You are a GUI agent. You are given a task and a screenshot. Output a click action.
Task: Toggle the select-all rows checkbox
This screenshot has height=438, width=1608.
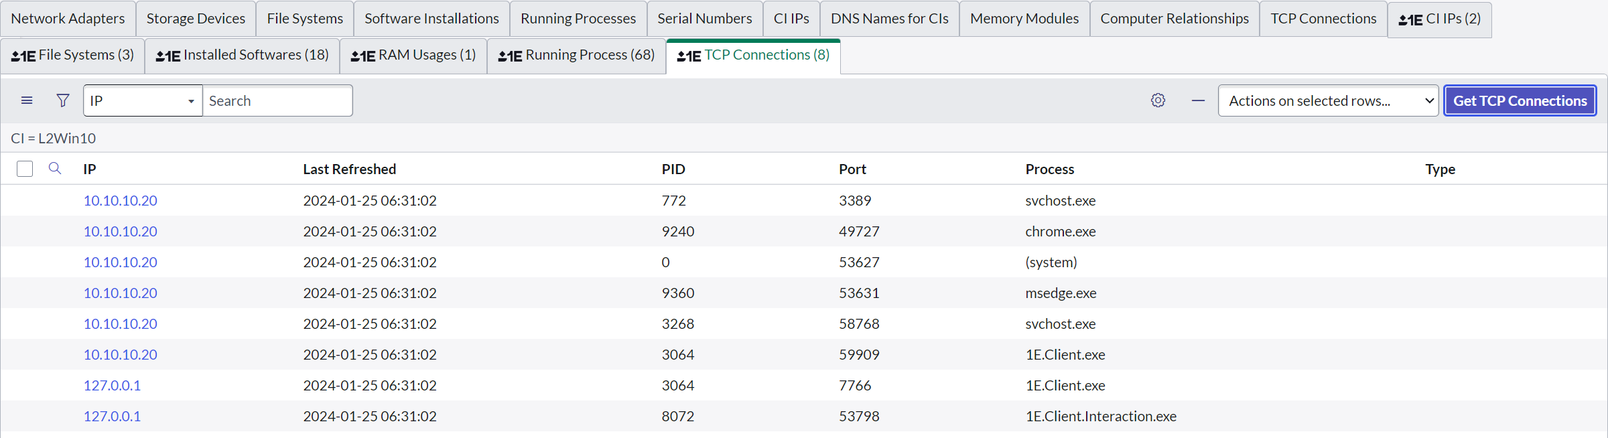pyautogui.click(x=25, y=169)
